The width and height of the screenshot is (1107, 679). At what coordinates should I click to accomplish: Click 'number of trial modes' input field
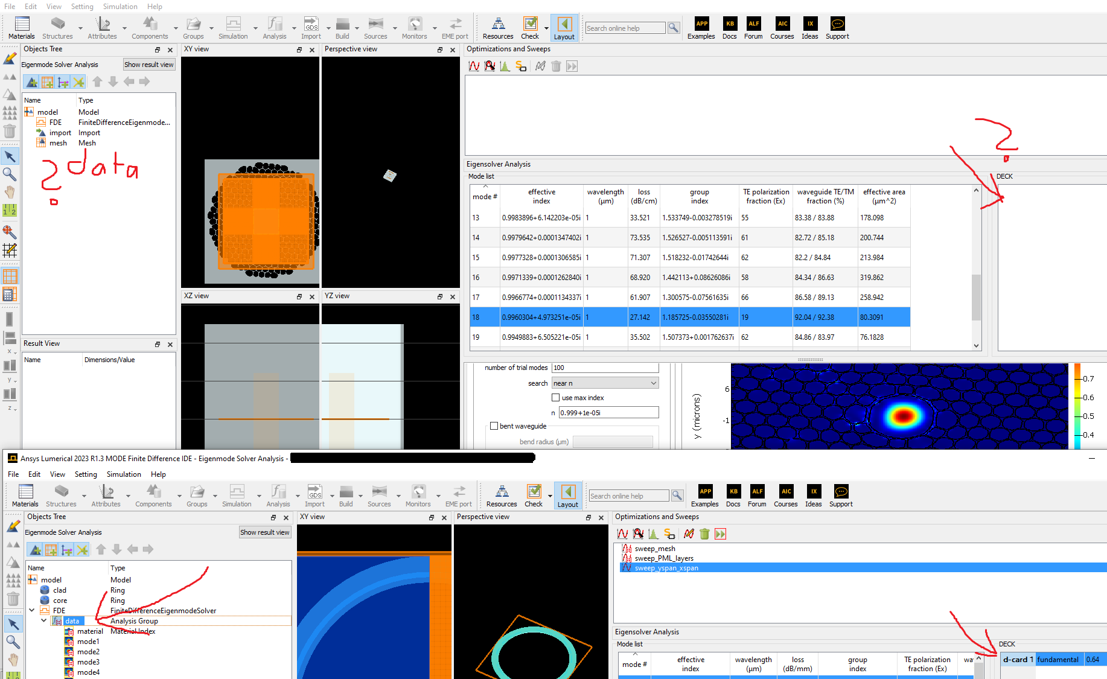pyautogui.click(x=605, y=368)
